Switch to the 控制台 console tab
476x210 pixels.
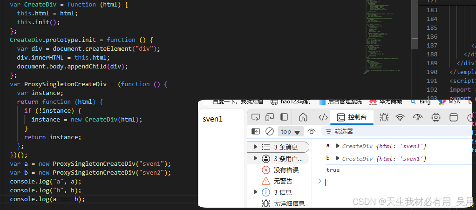tap(352, 117)
